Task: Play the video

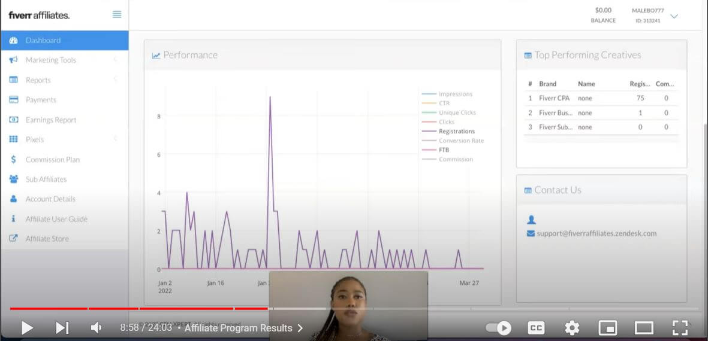Action: pos(27,328)
